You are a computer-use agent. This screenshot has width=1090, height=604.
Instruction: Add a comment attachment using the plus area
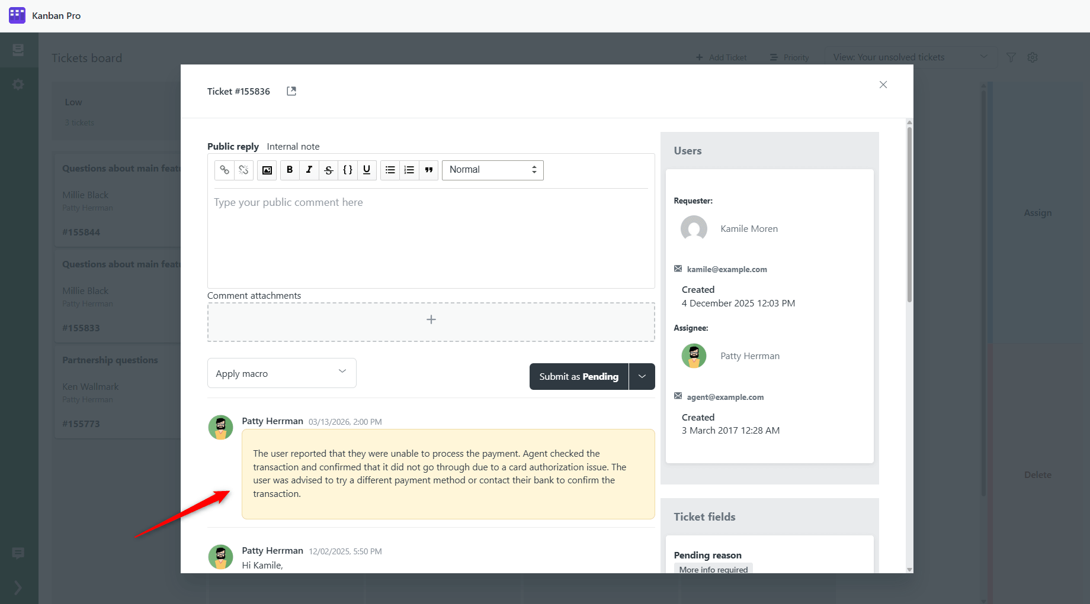[x=431, y=319]
